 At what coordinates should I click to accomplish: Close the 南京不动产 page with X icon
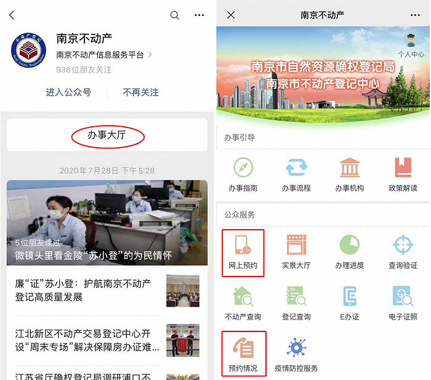(231, 15)
